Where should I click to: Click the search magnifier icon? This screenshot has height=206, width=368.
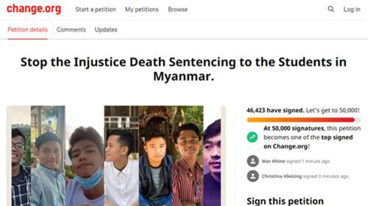click(x=331, y=9)
